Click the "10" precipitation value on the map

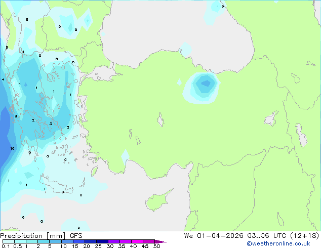click(12, 149)
